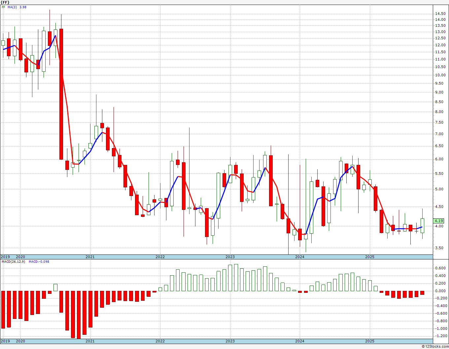
Task: Click 2025 on the price chart time axis
Action: [370, 257]
